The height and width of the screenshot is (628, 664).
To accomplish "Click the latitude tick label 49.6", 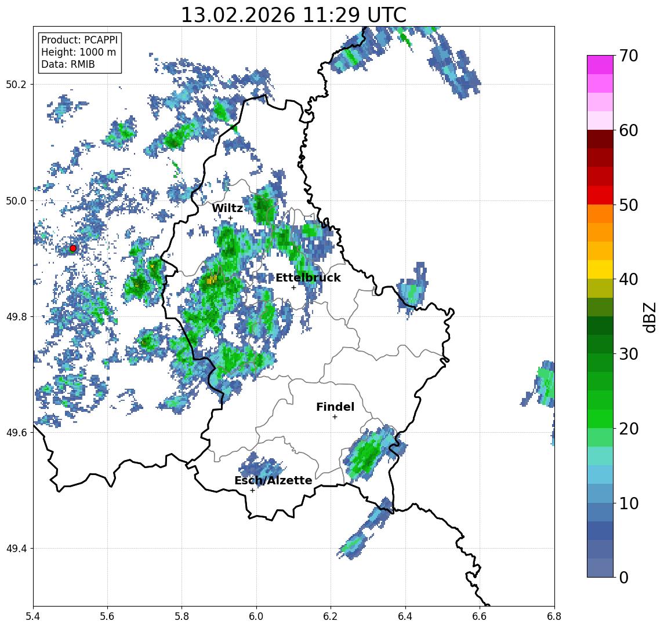I will (x=16, y=433).
